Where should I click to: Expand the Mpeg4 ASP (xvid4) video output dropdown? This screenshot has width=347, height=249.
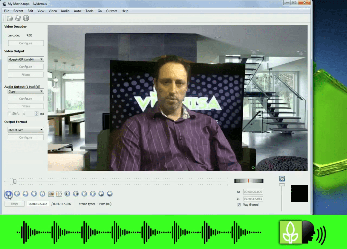pos(26,59)
